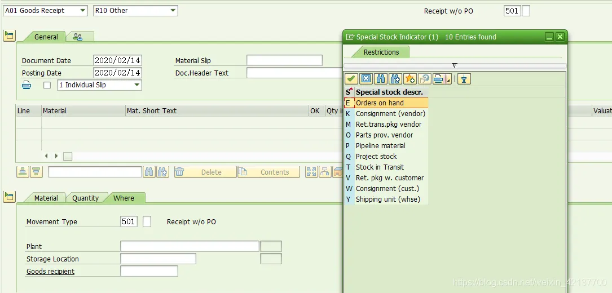Screen dimensions: 612x293
Task: Click the Special stock descr. column header
Action: click(391, 92)
